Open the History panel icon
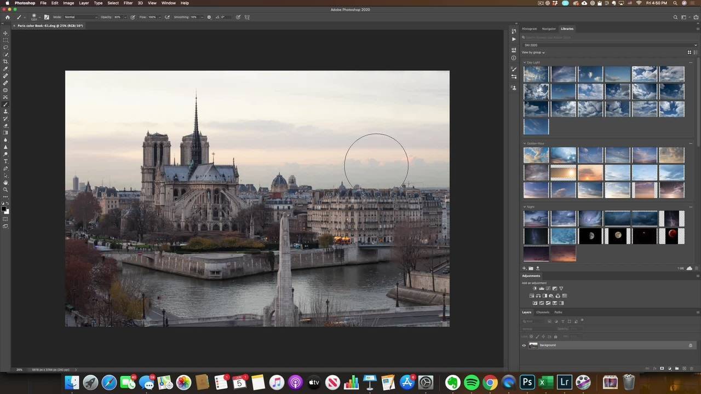This screenshot has height=394, width=701. 514,31
